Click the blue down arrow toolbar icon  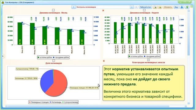(x=182, y=7)
